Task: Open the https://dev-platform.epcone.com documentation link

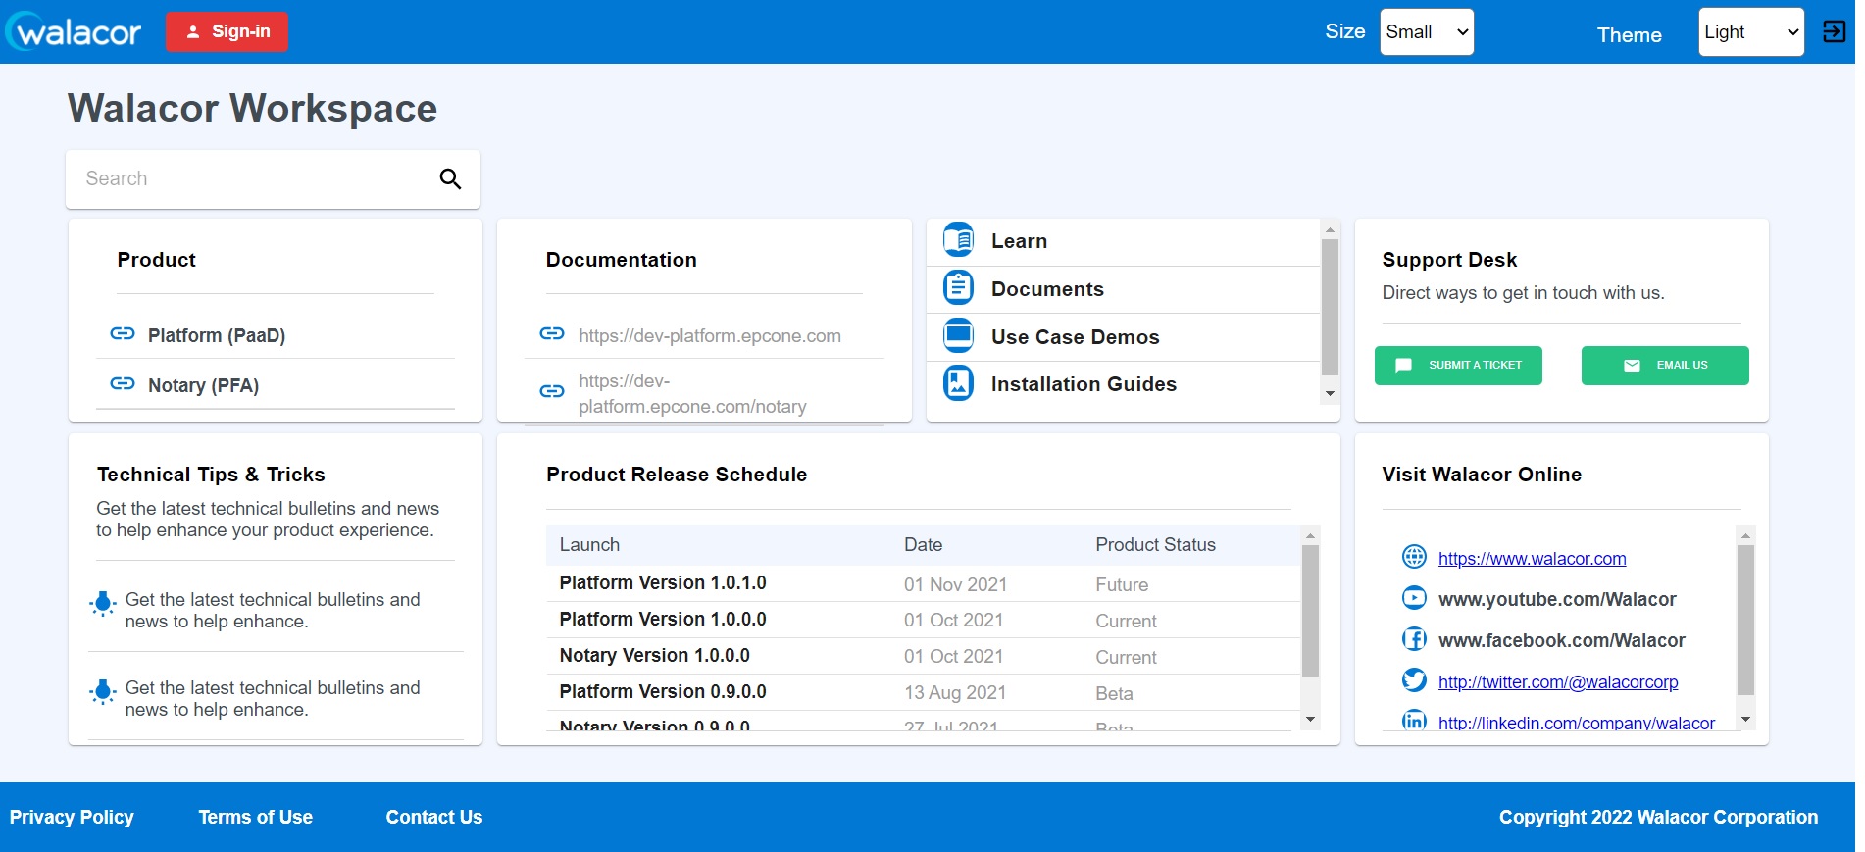Action: pos(710,335)
